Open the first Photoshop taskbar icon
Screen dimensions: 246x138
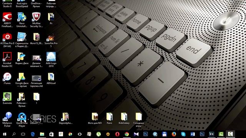[x=146, y=134]
